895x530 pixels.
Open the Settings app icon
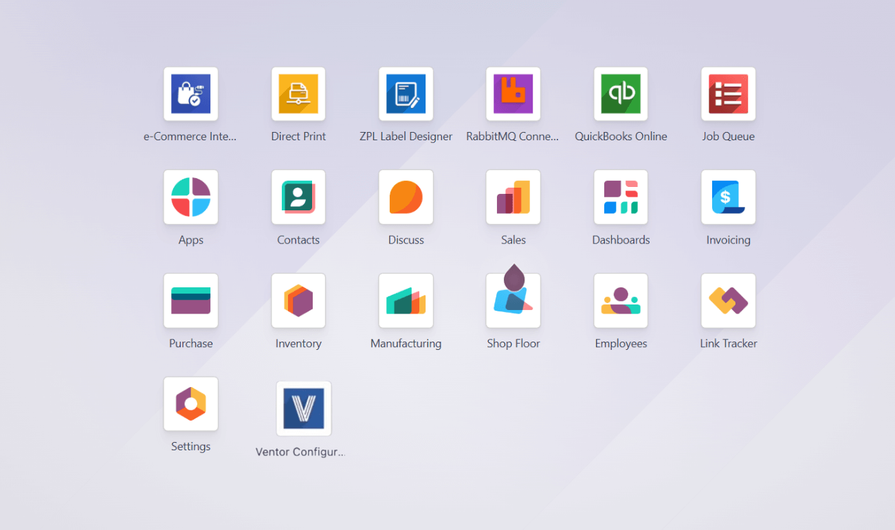(190, 404)
